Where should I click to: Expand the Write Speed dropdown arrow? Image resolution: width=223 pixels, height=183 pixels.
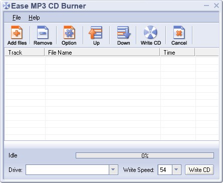[x=176, y=169]
